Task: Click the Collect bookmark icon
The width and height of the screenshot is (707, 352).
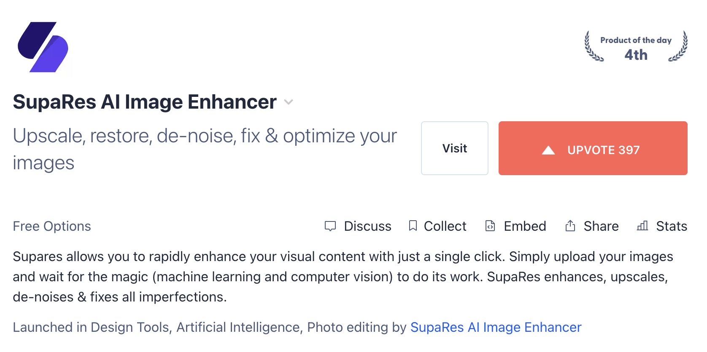Action: pyautogui.click(x=413, y=226)
